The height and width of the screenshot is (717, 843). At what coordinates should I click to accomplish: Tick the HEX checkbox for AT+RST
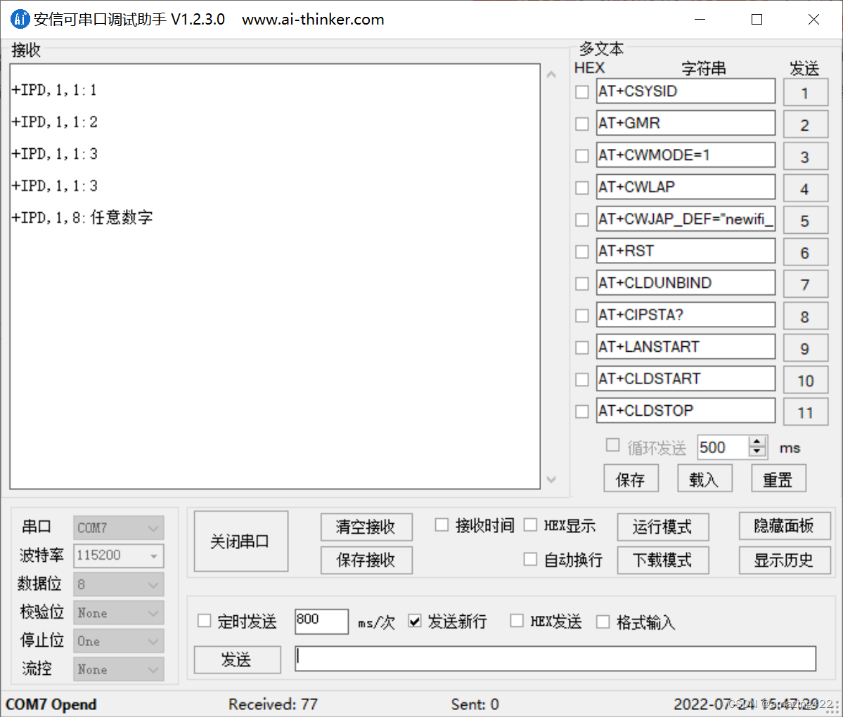(581, 251)
